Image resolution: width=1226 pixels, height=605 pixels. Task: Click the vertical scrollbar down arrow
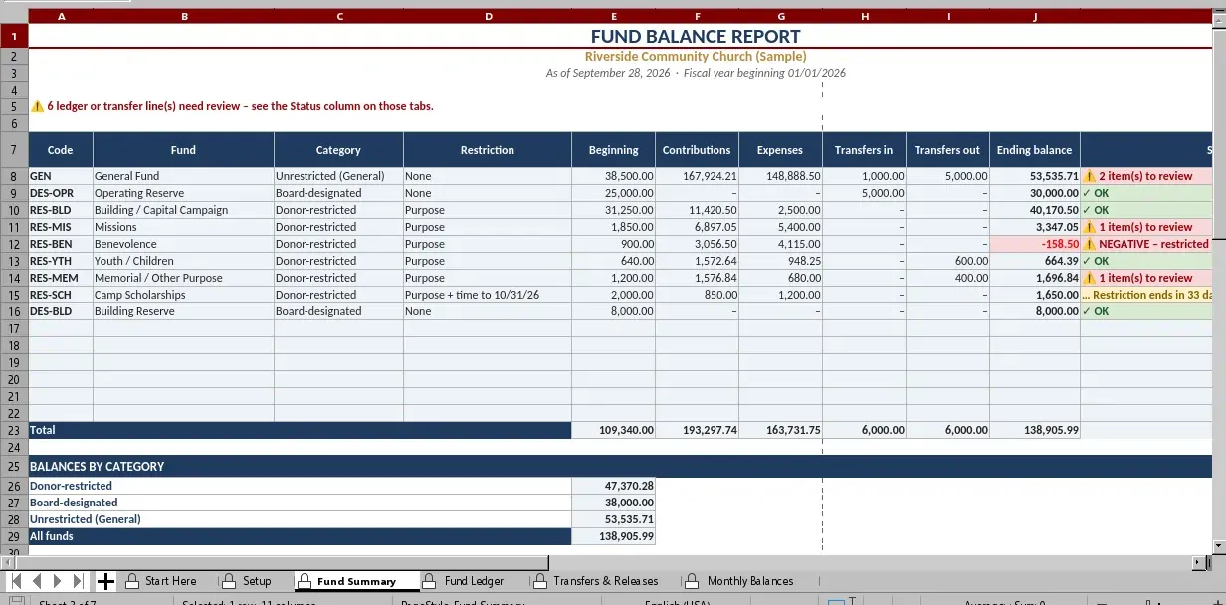click(x=1220, y=545)
